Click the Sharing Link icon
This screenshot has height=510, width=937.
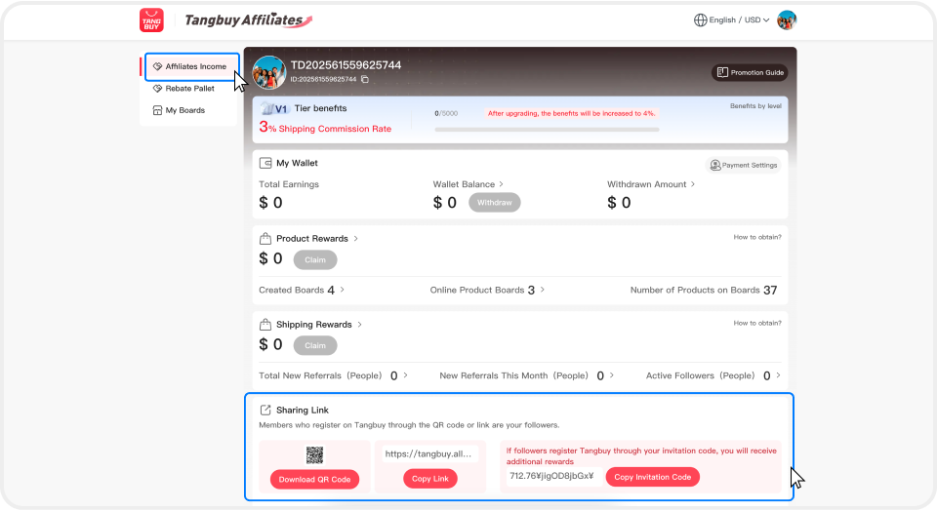tap(265, 410)
